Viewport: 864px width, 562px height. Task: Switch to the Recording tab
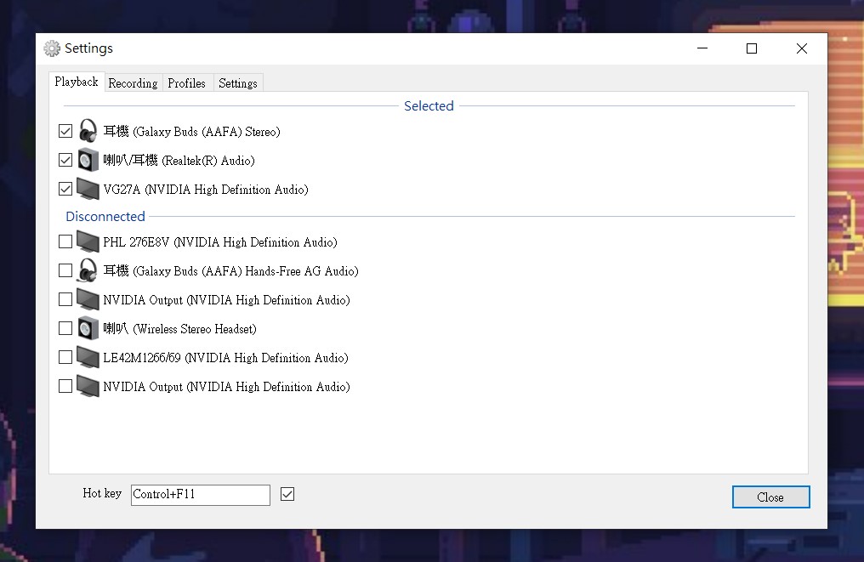(x=133, y=83)
